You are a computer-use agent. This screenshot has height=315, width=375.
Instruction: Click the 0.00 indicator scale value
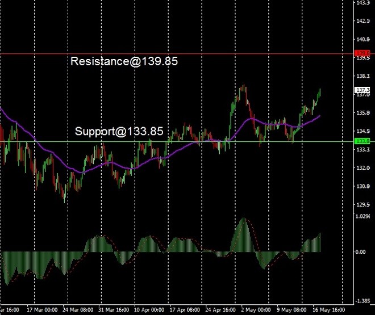360,252
